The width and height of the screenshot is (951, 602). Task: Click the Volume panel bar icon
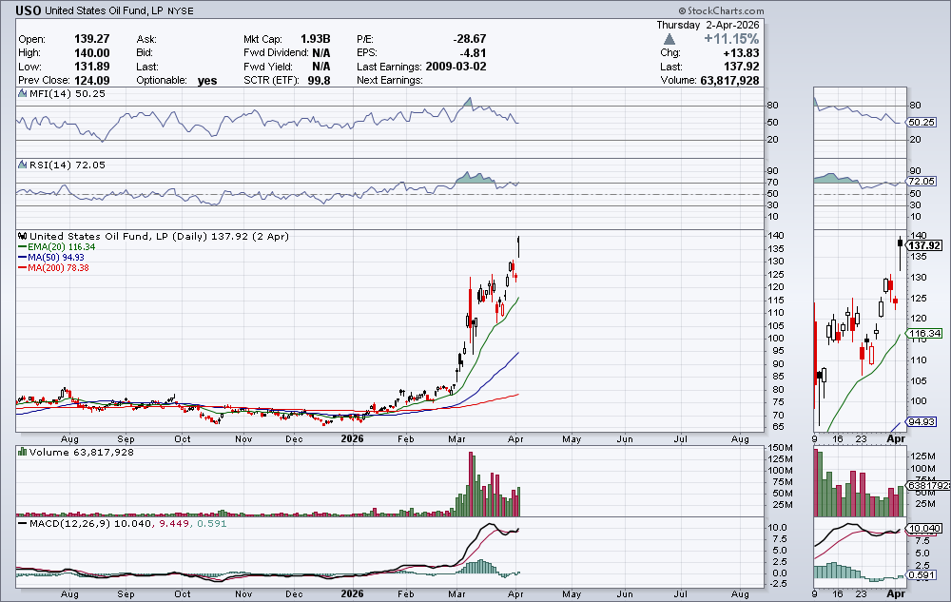[23, 452]
